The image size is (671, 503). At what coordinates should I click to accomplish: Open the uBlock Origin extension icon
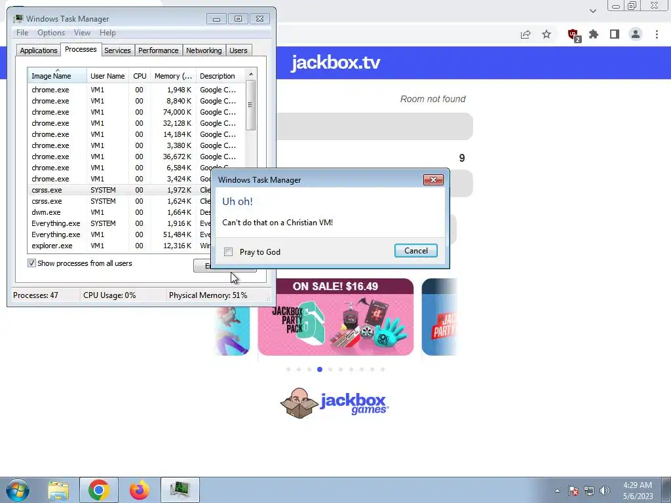573,35
